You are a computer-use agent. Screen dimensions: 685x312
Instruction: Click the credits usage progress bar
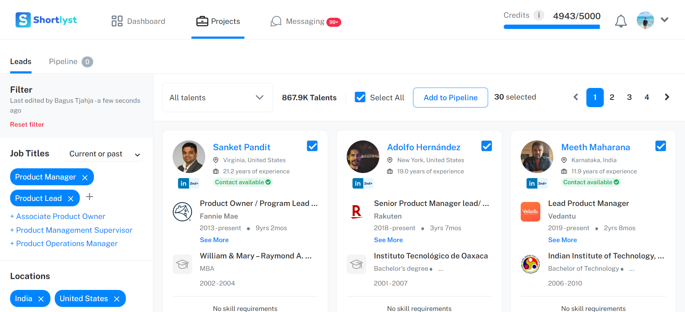pos(552,27)
